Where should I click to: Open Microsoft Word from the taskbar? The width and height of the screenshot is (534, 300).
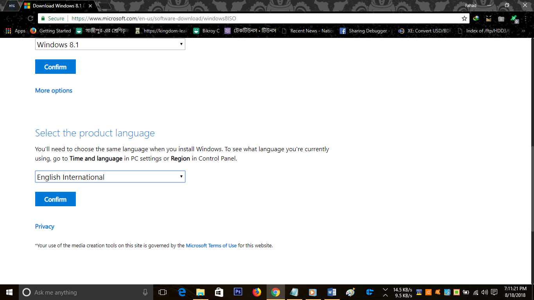click(332, 292)
